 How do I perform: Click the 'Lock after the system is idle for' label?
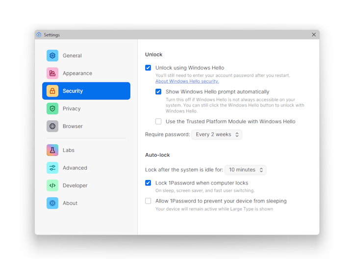click(x=184, y=170)
